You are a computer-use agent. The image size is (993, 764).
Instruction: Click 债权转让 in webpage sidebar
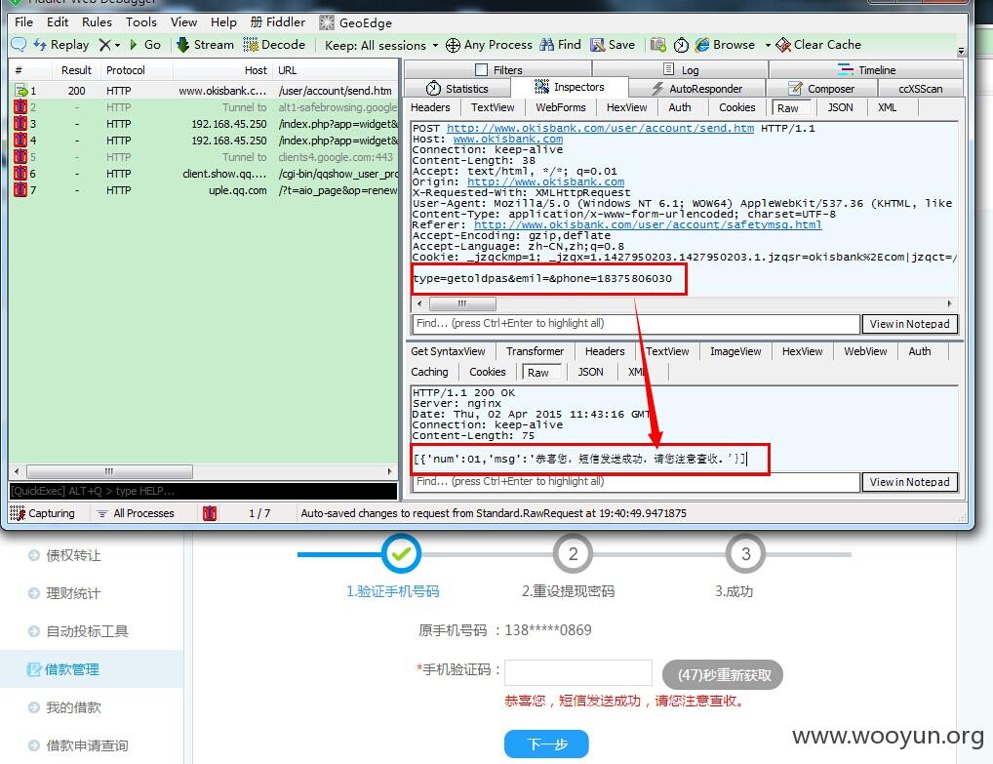(73, 555)
